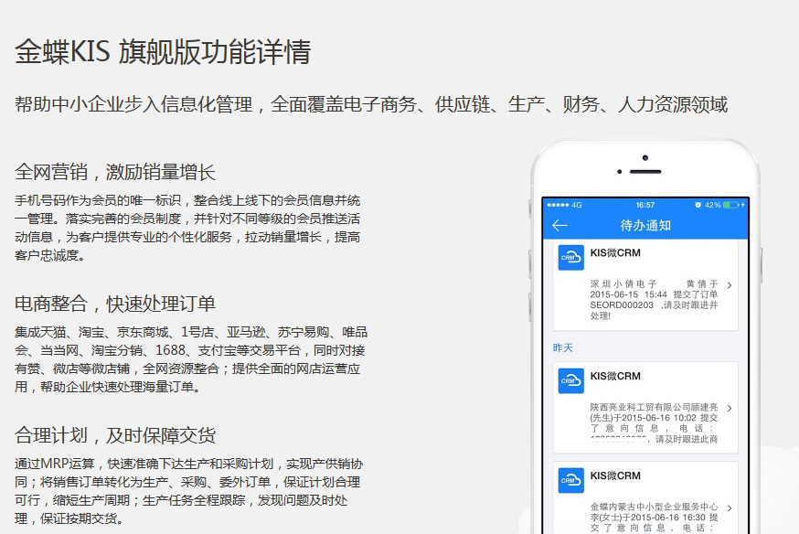Click the paragraph starting 通过MRP运算
This screenshot has height=534, width=799.
point(188,491)
